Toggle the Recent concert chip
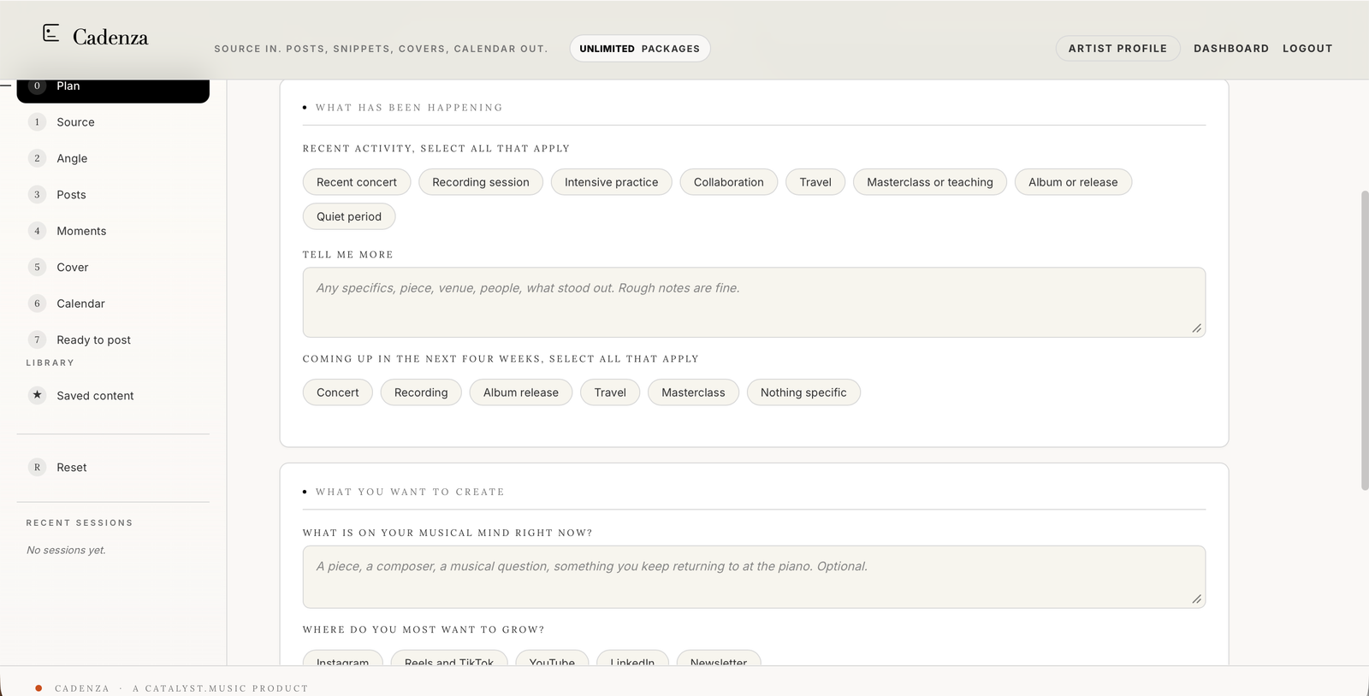This screenshot has width=1369, height=696. (x=357, y=182)
